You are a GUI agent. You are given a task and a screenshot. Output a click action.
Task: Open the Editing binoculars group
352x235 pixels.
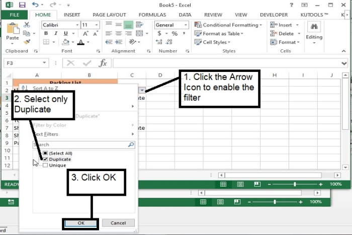point(314,33)
